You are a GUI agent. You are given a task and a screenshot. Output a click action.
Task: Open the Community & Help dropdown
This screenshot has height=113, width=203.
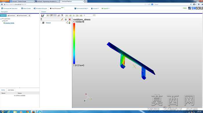click(81, 8)
